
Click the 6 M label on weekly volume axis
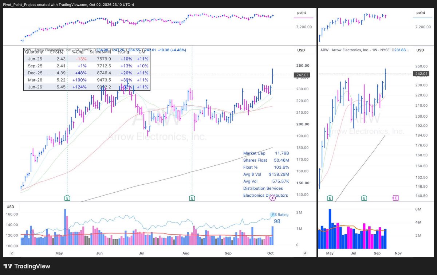click(418, 209)
